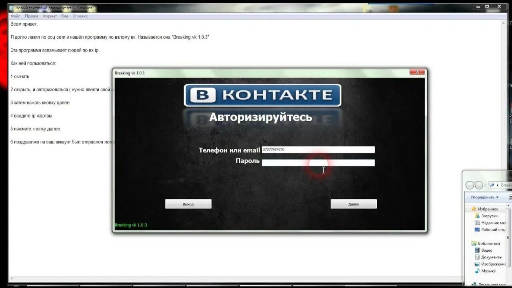
Task: Close the Notepad window
Action: [500, 6]
